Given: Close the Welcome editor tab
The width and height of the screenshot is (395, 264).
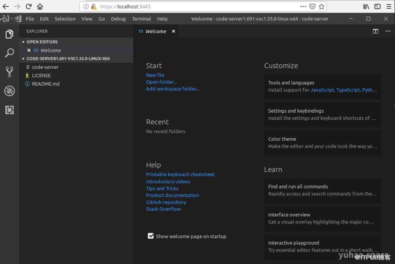Looking at the screenshot, I should [174, 31].
